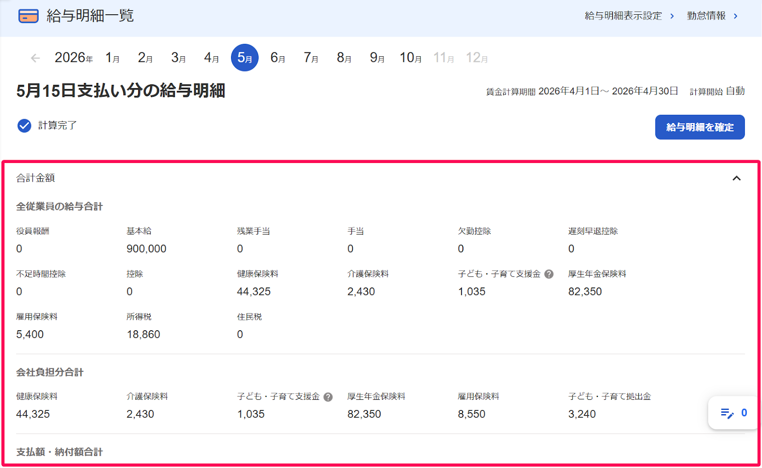Image resolution: width=762 pixels, height=468 pixels.
Task: Click the 会社負担分合計 subheading
Action: [x=50, y=372]
